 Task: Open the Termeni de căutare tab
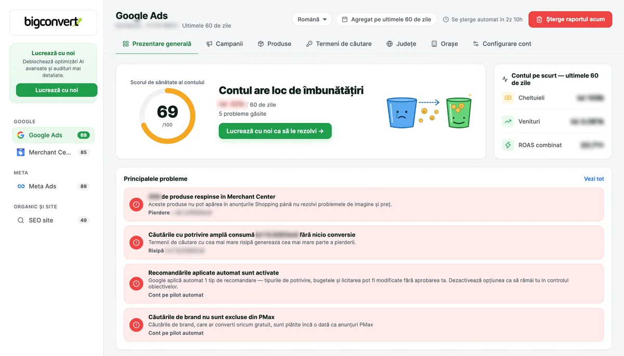[339, 44]
